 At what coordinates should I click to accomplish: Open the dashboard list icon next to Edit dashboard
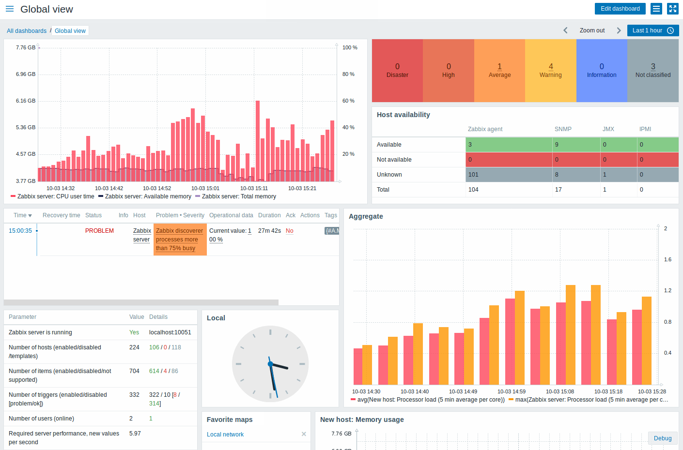tap(656, 8)
